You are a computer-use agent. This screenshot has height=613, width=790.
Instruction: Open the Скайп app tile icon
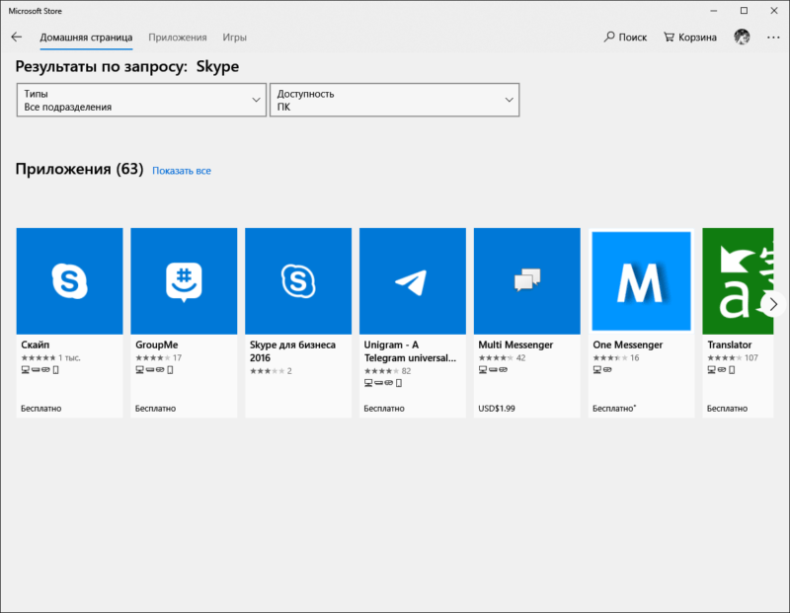pyautogui.click(x=69, y=281)
